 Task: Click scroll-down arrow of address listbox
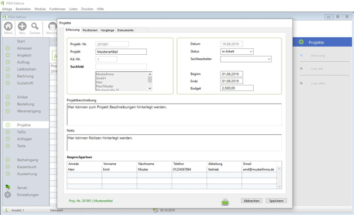pos(150,88)
